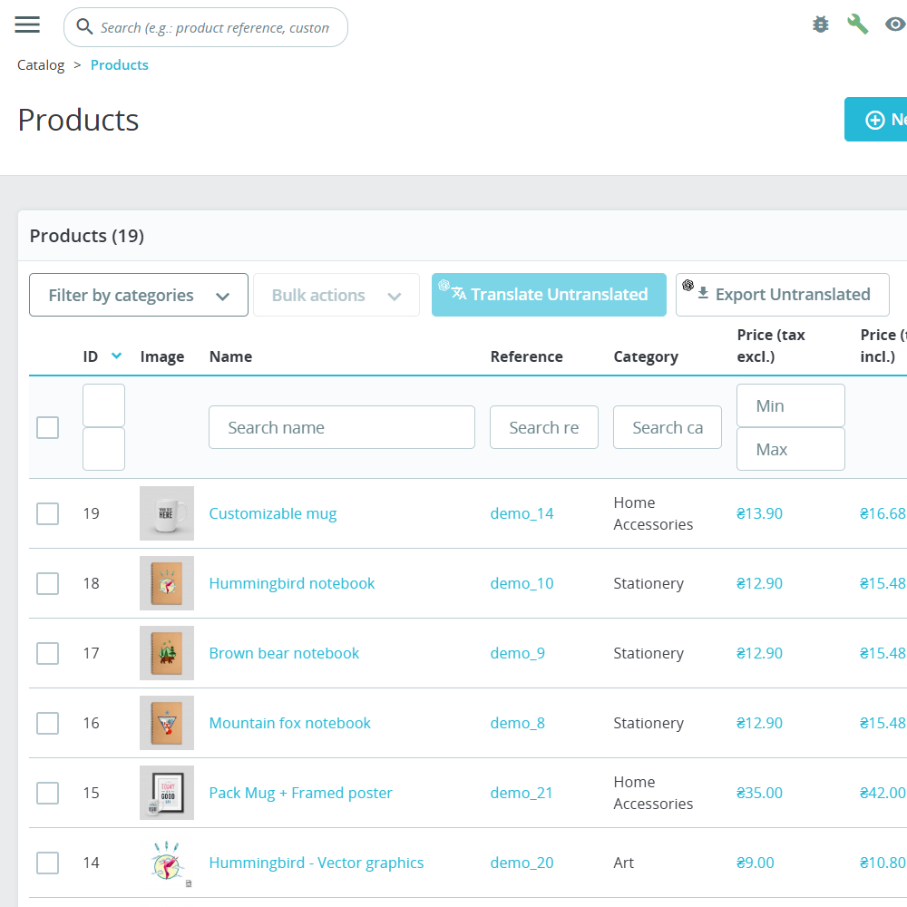The width and height of the screenshot is (907, 907).
Task: Click the plus icon on the New button
Action: [874, 119]
